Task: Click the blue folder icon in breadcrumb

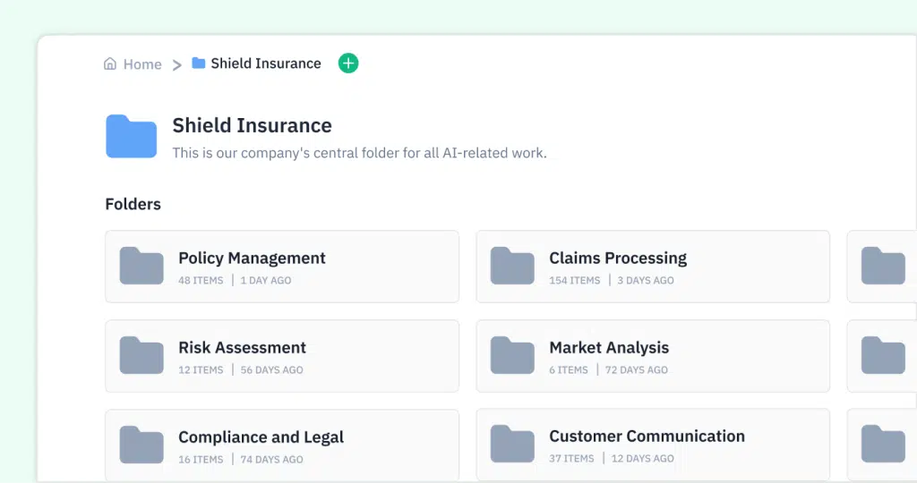Action: [x=199, y=63]
